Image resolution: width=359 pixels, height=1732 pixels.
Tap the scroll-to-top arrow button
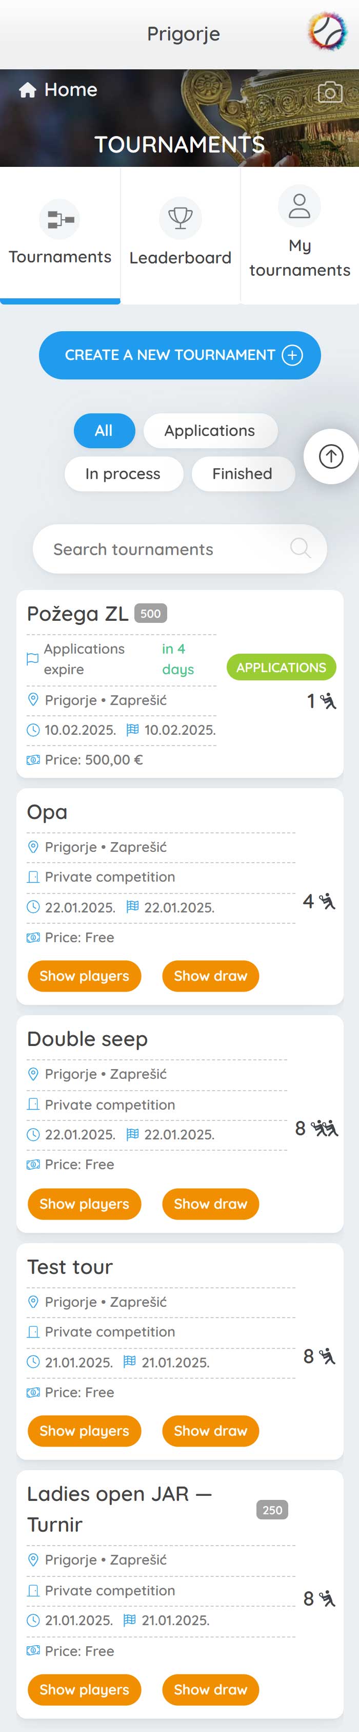click(331, 456)
